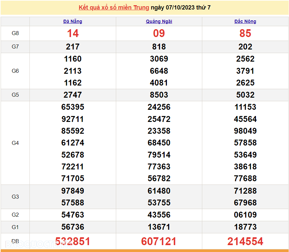Click the G7 row label
Screen dimensions: 289x252
coord(15,47)
